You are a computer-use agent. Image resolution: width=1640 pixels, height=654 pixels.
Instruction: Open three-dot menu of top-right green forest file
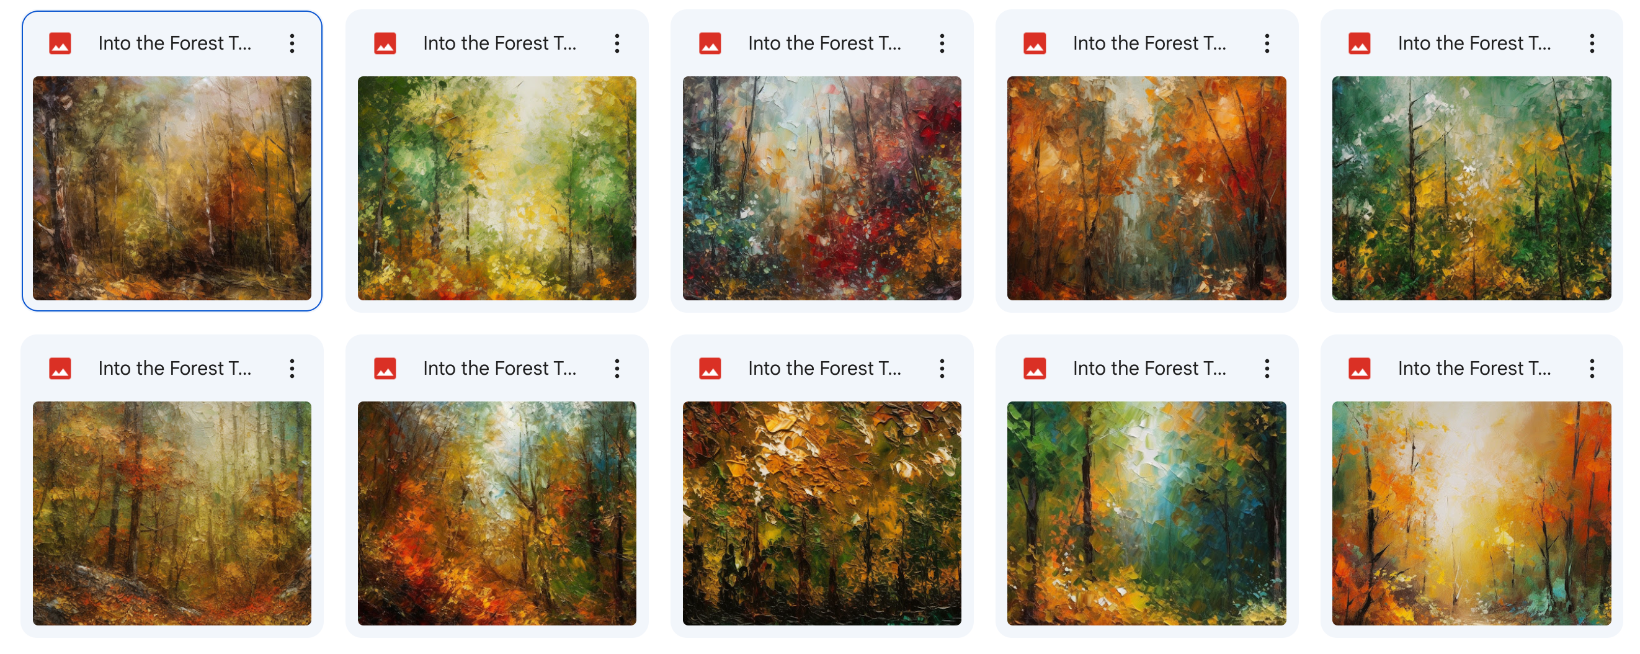tap(1592, 43)
